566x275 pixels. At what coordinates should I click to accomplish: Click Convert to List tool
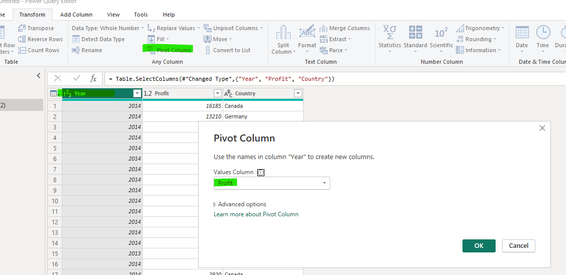click(x=227, y=50)
